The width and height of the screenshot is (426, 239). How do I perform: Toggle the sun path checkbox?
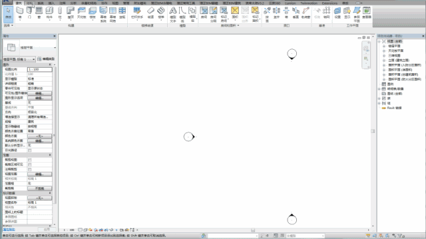(29, 150)
